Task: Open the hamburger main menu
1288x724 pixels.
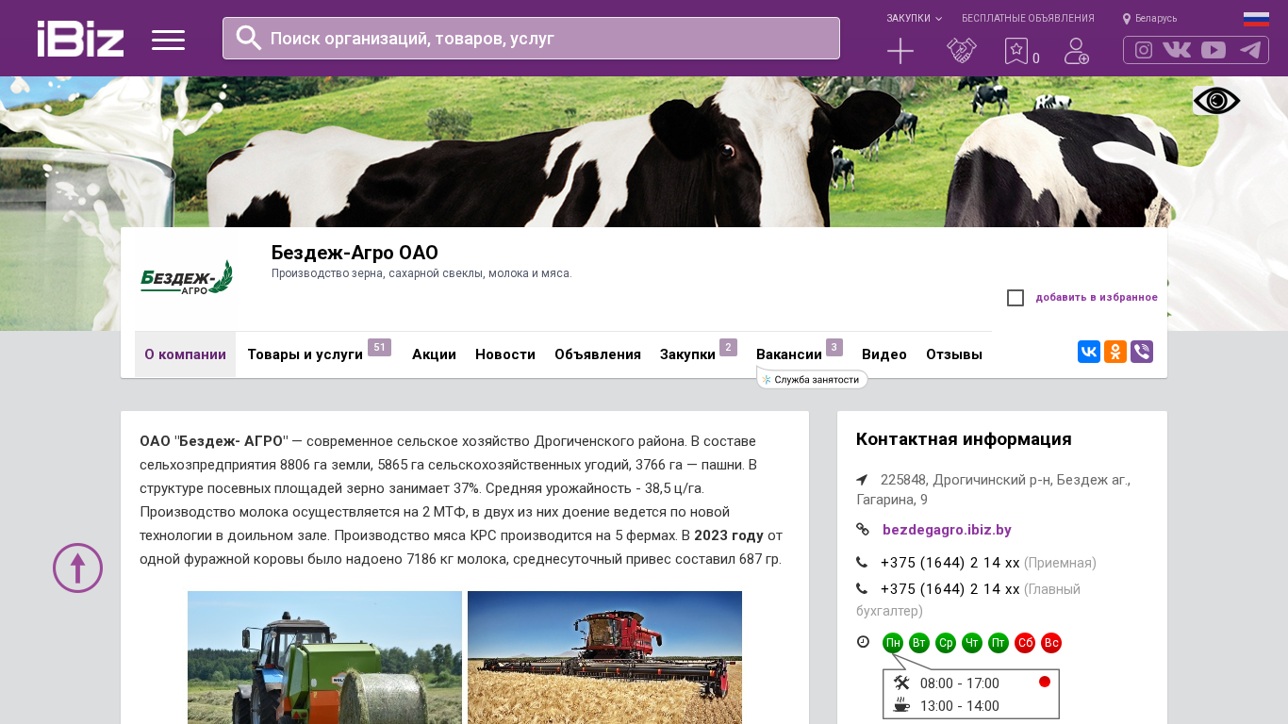Action: 168,40
